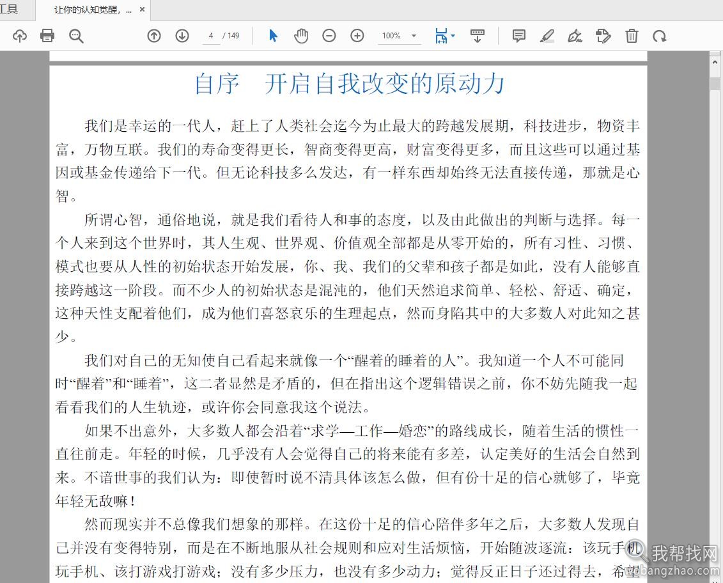Zoom in with the plus button
Viewport: 723px width, 583px height.
[x=357, y=36]
